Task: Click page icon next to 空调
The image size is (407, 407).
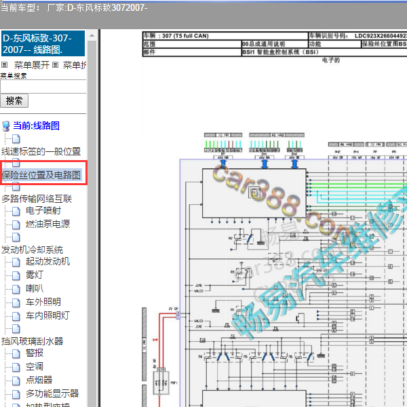Action: click(x=16, y=367)
